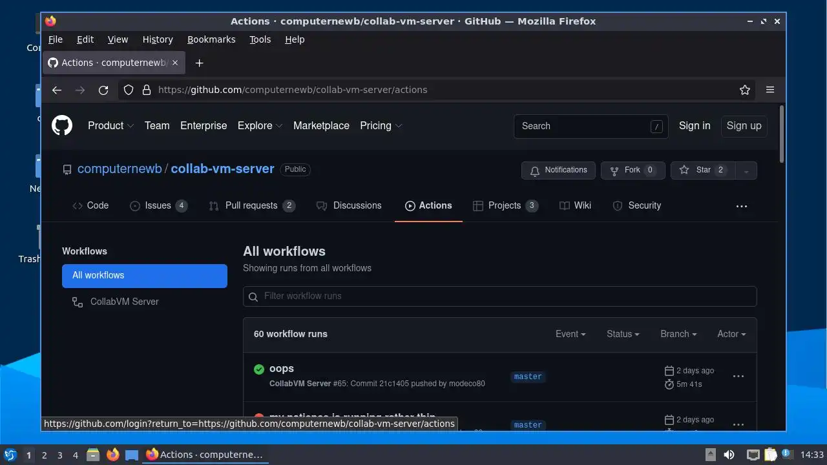Open the computernewb owner link
The height and width of the screenshot is (465, 827).
tap(120, 169)
